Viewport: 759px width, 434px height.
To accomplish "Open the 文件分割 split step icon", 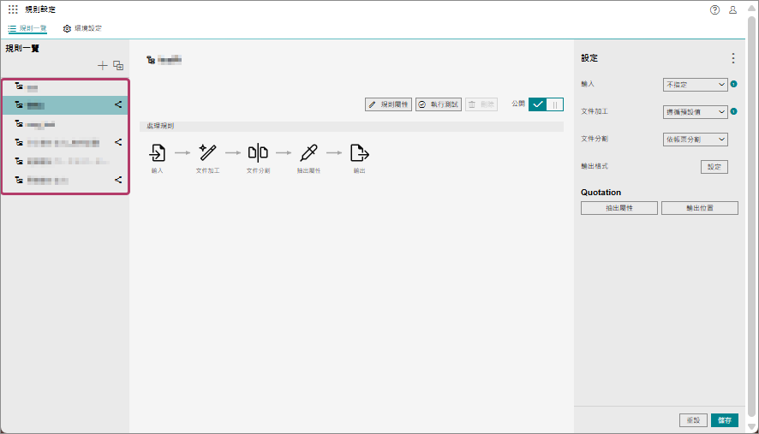I will [x=258, y=153].
